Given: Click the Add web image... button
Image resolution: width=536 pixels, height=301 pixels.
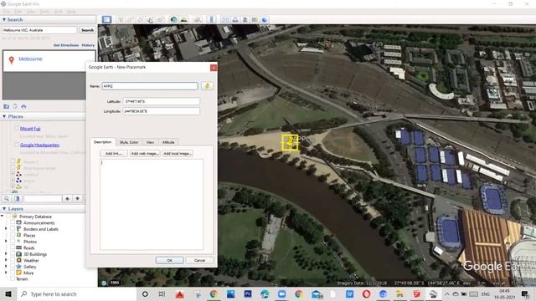Looking at the screenshot, I should pos(145,154).
